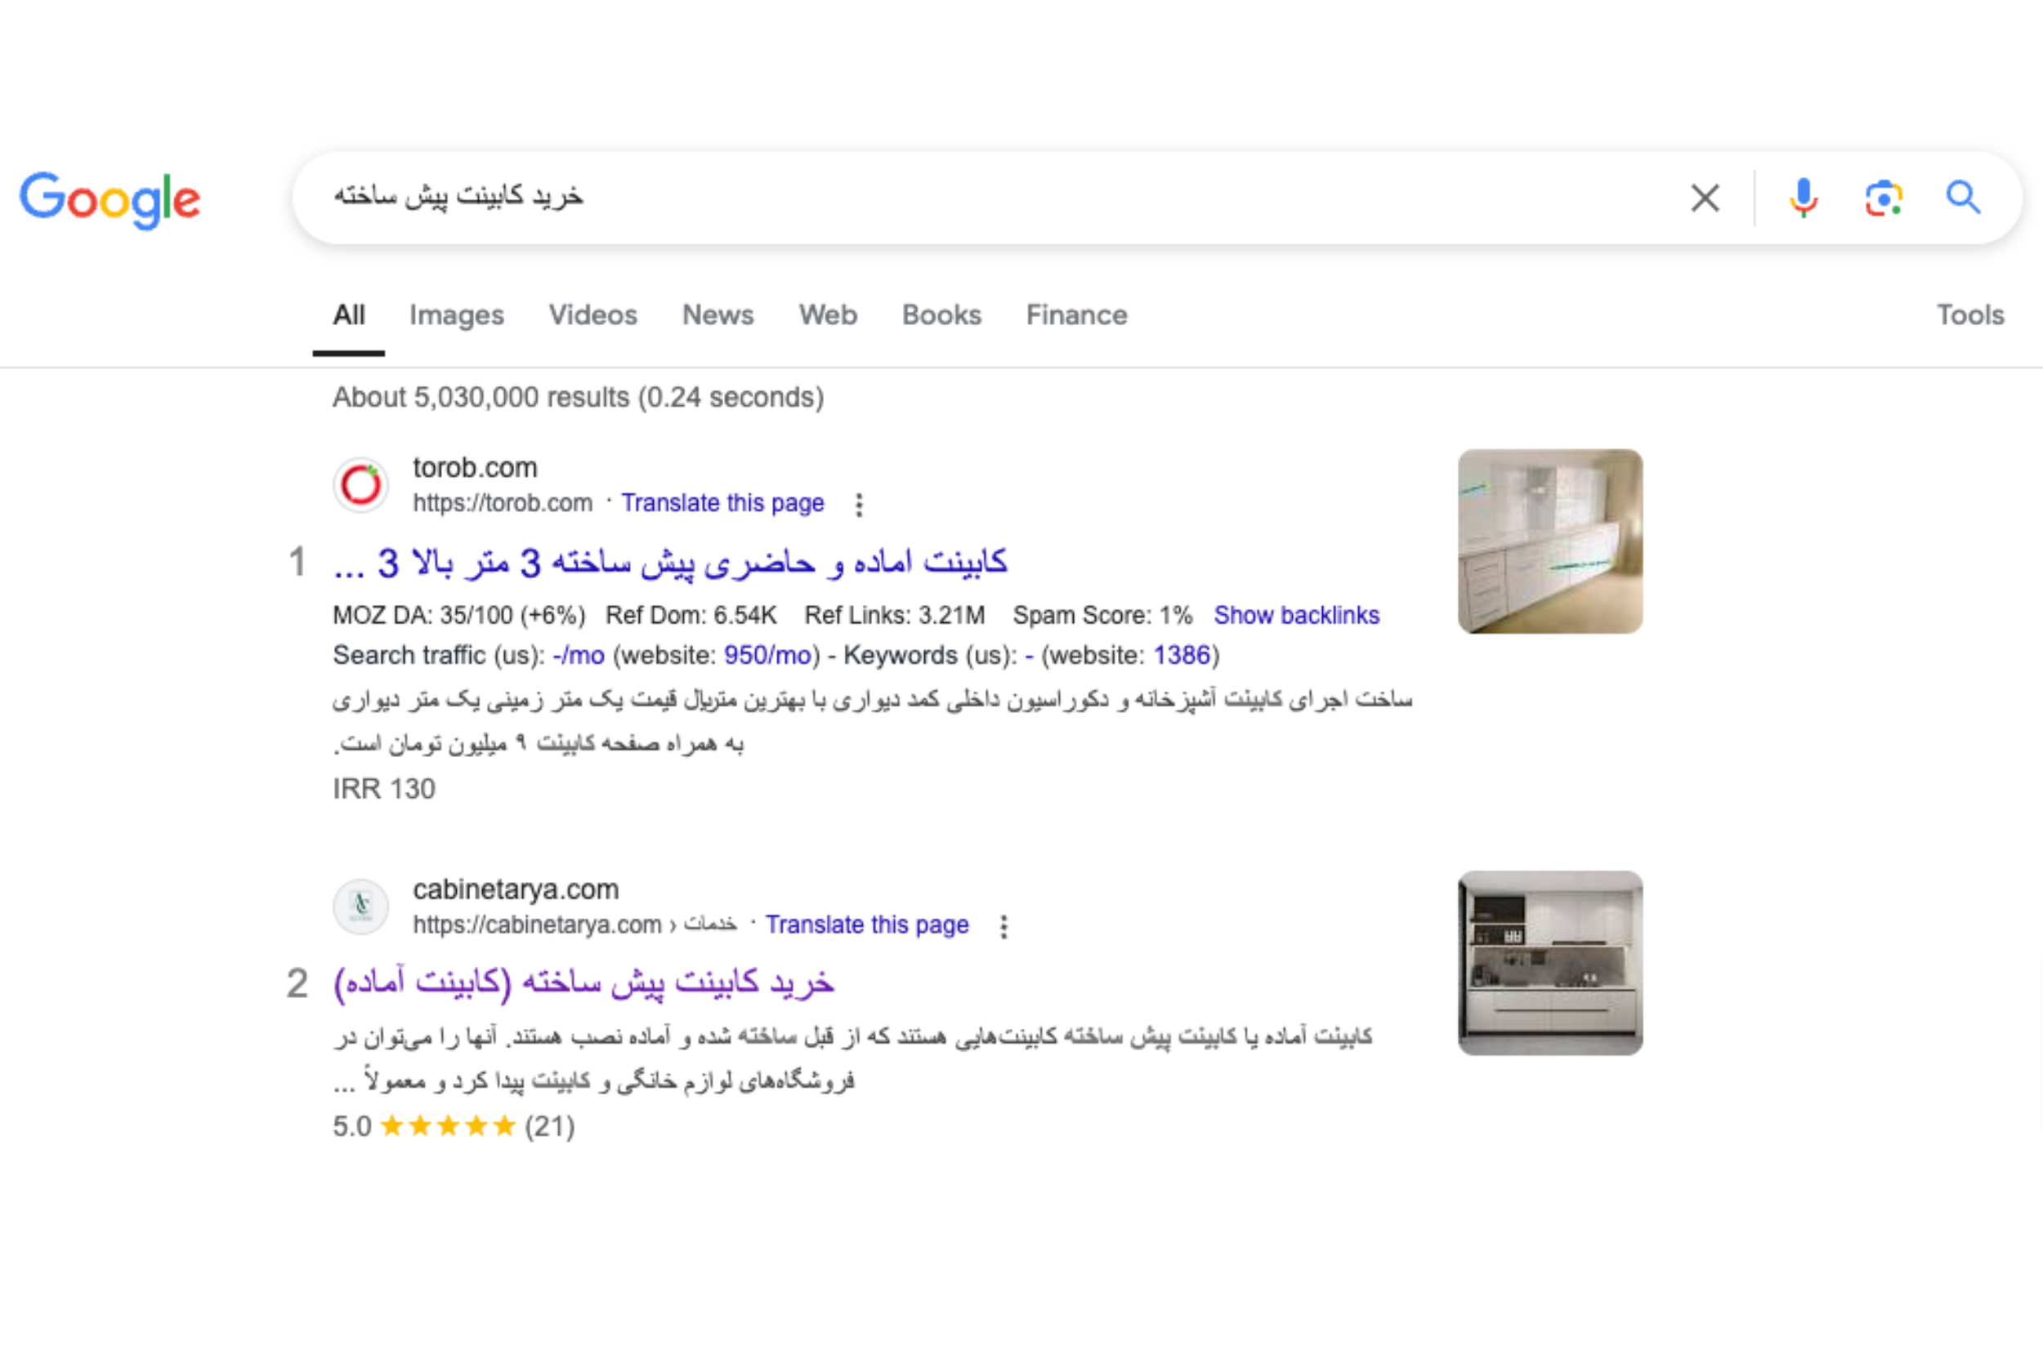Image resolution: width=2043 pixels, height=1372 pixels.
Task: Open three-dot menu for cabinetarya.com result
Action: (x=1004, y=926)
